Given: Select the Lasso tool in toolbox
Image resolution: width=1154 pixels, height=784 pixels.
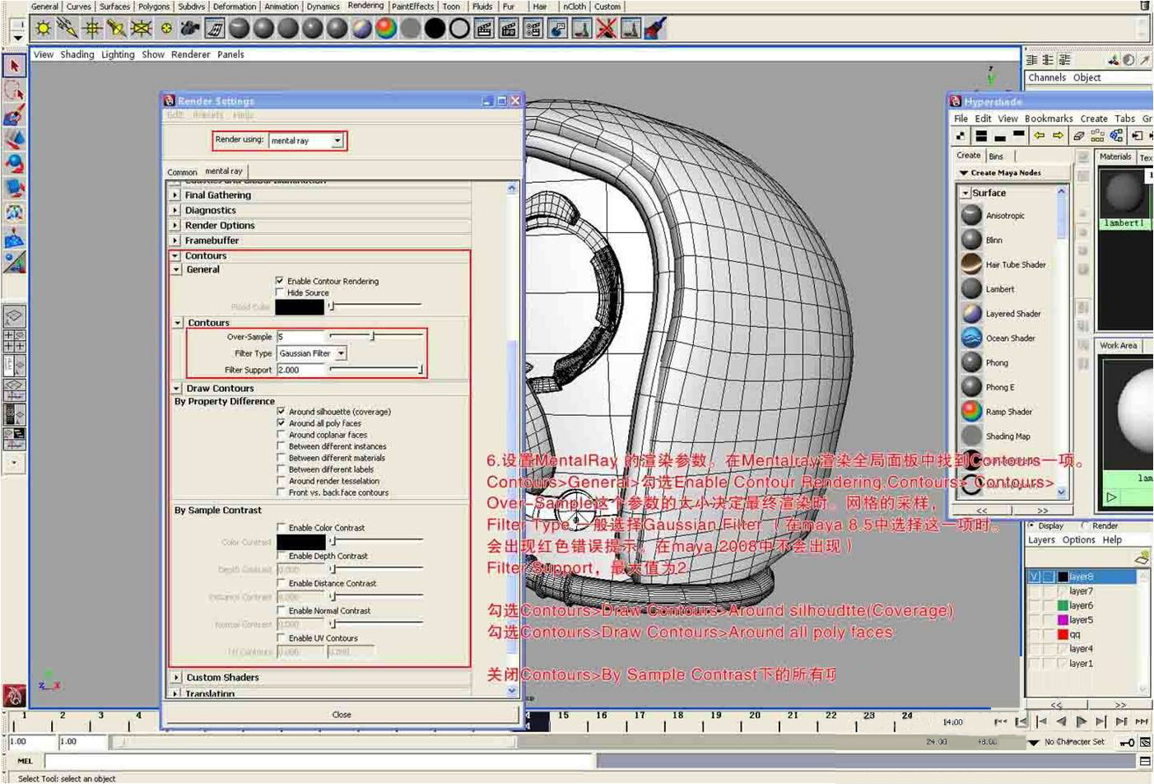Looking at the screenshot, I should pos(14,90).
